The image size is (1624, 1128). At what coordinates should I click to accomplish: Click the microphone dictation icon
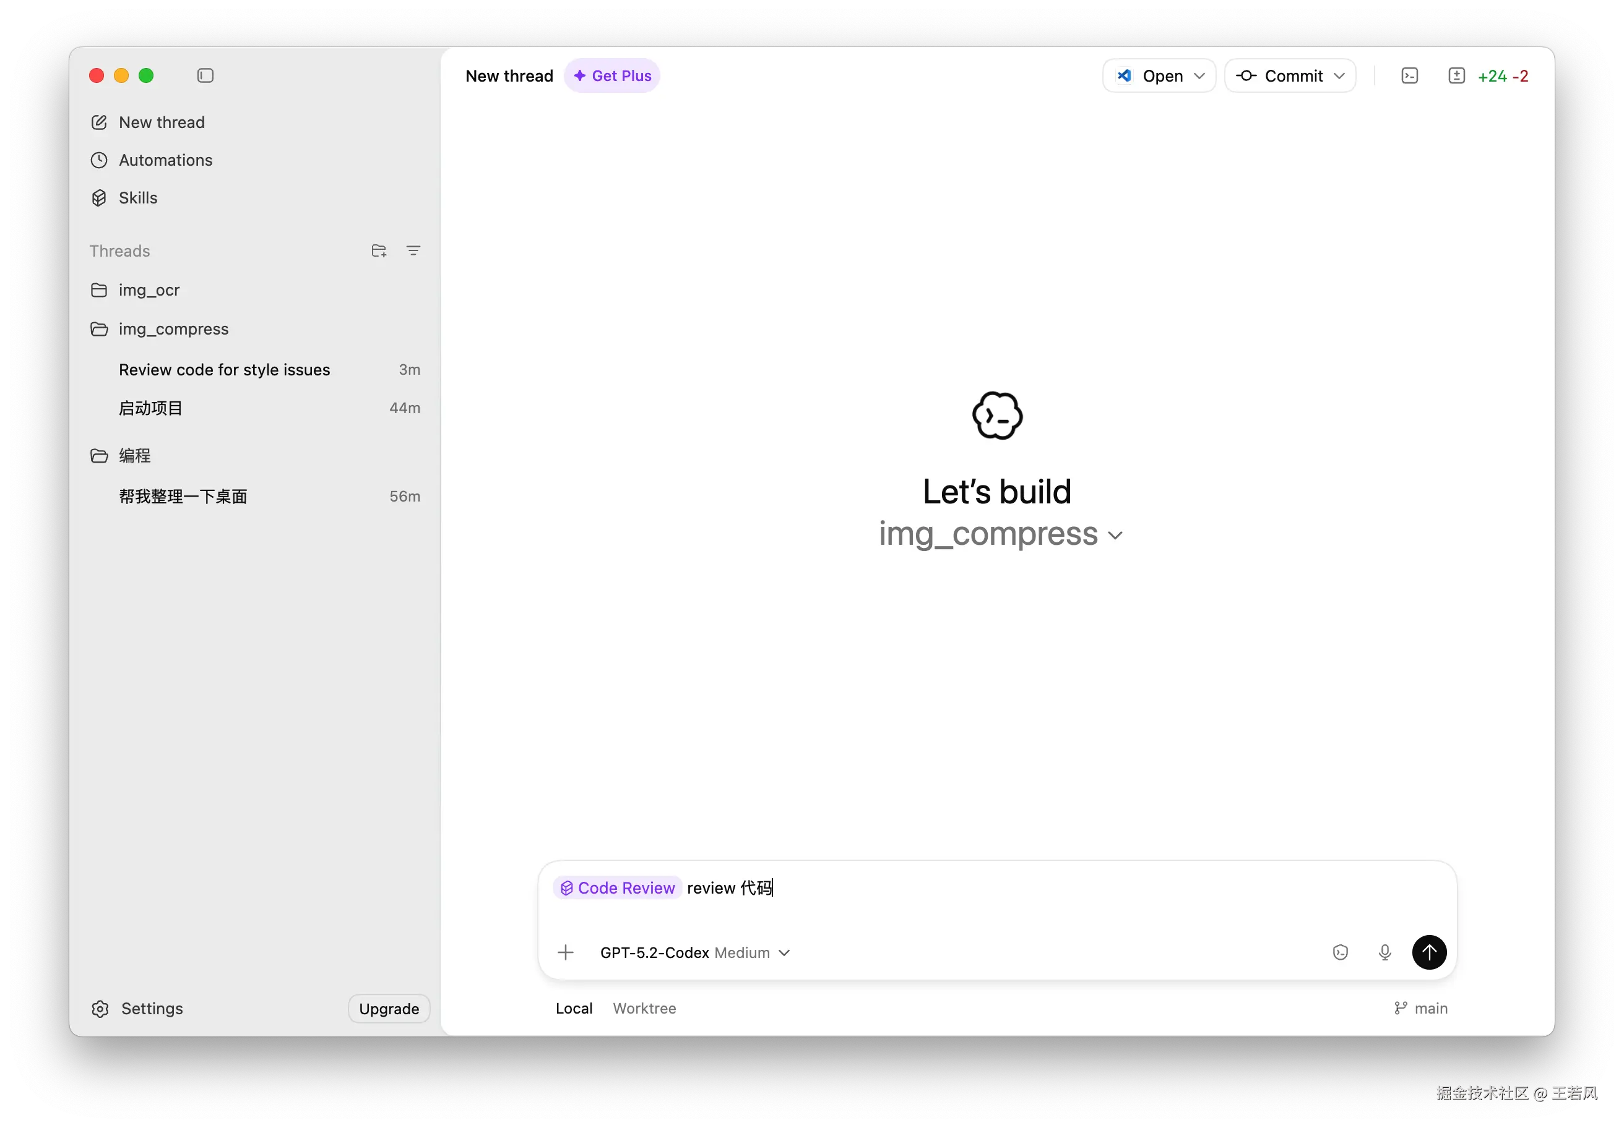click(1384, 953)
